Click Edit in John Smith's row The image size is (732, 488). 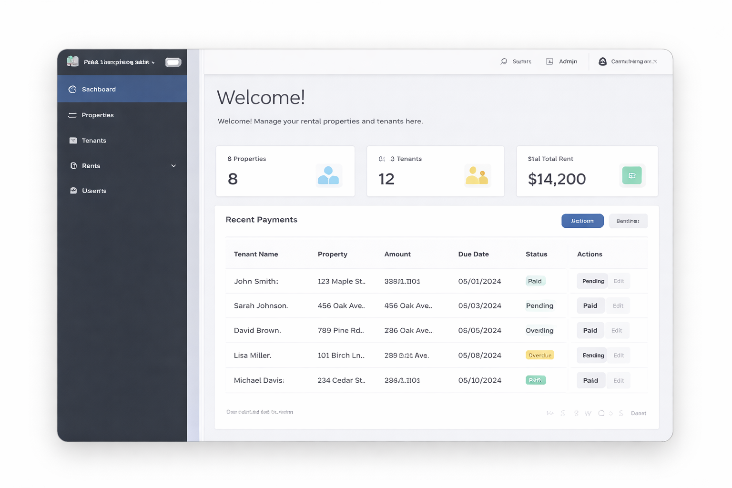coord(619,281)
